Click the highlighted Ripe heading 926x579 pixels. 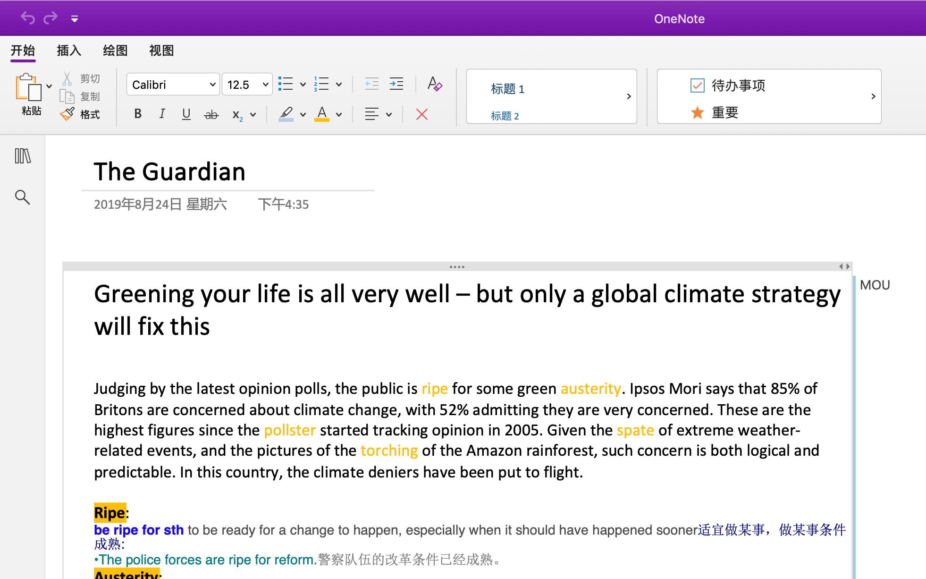click(x=109, y=512)
